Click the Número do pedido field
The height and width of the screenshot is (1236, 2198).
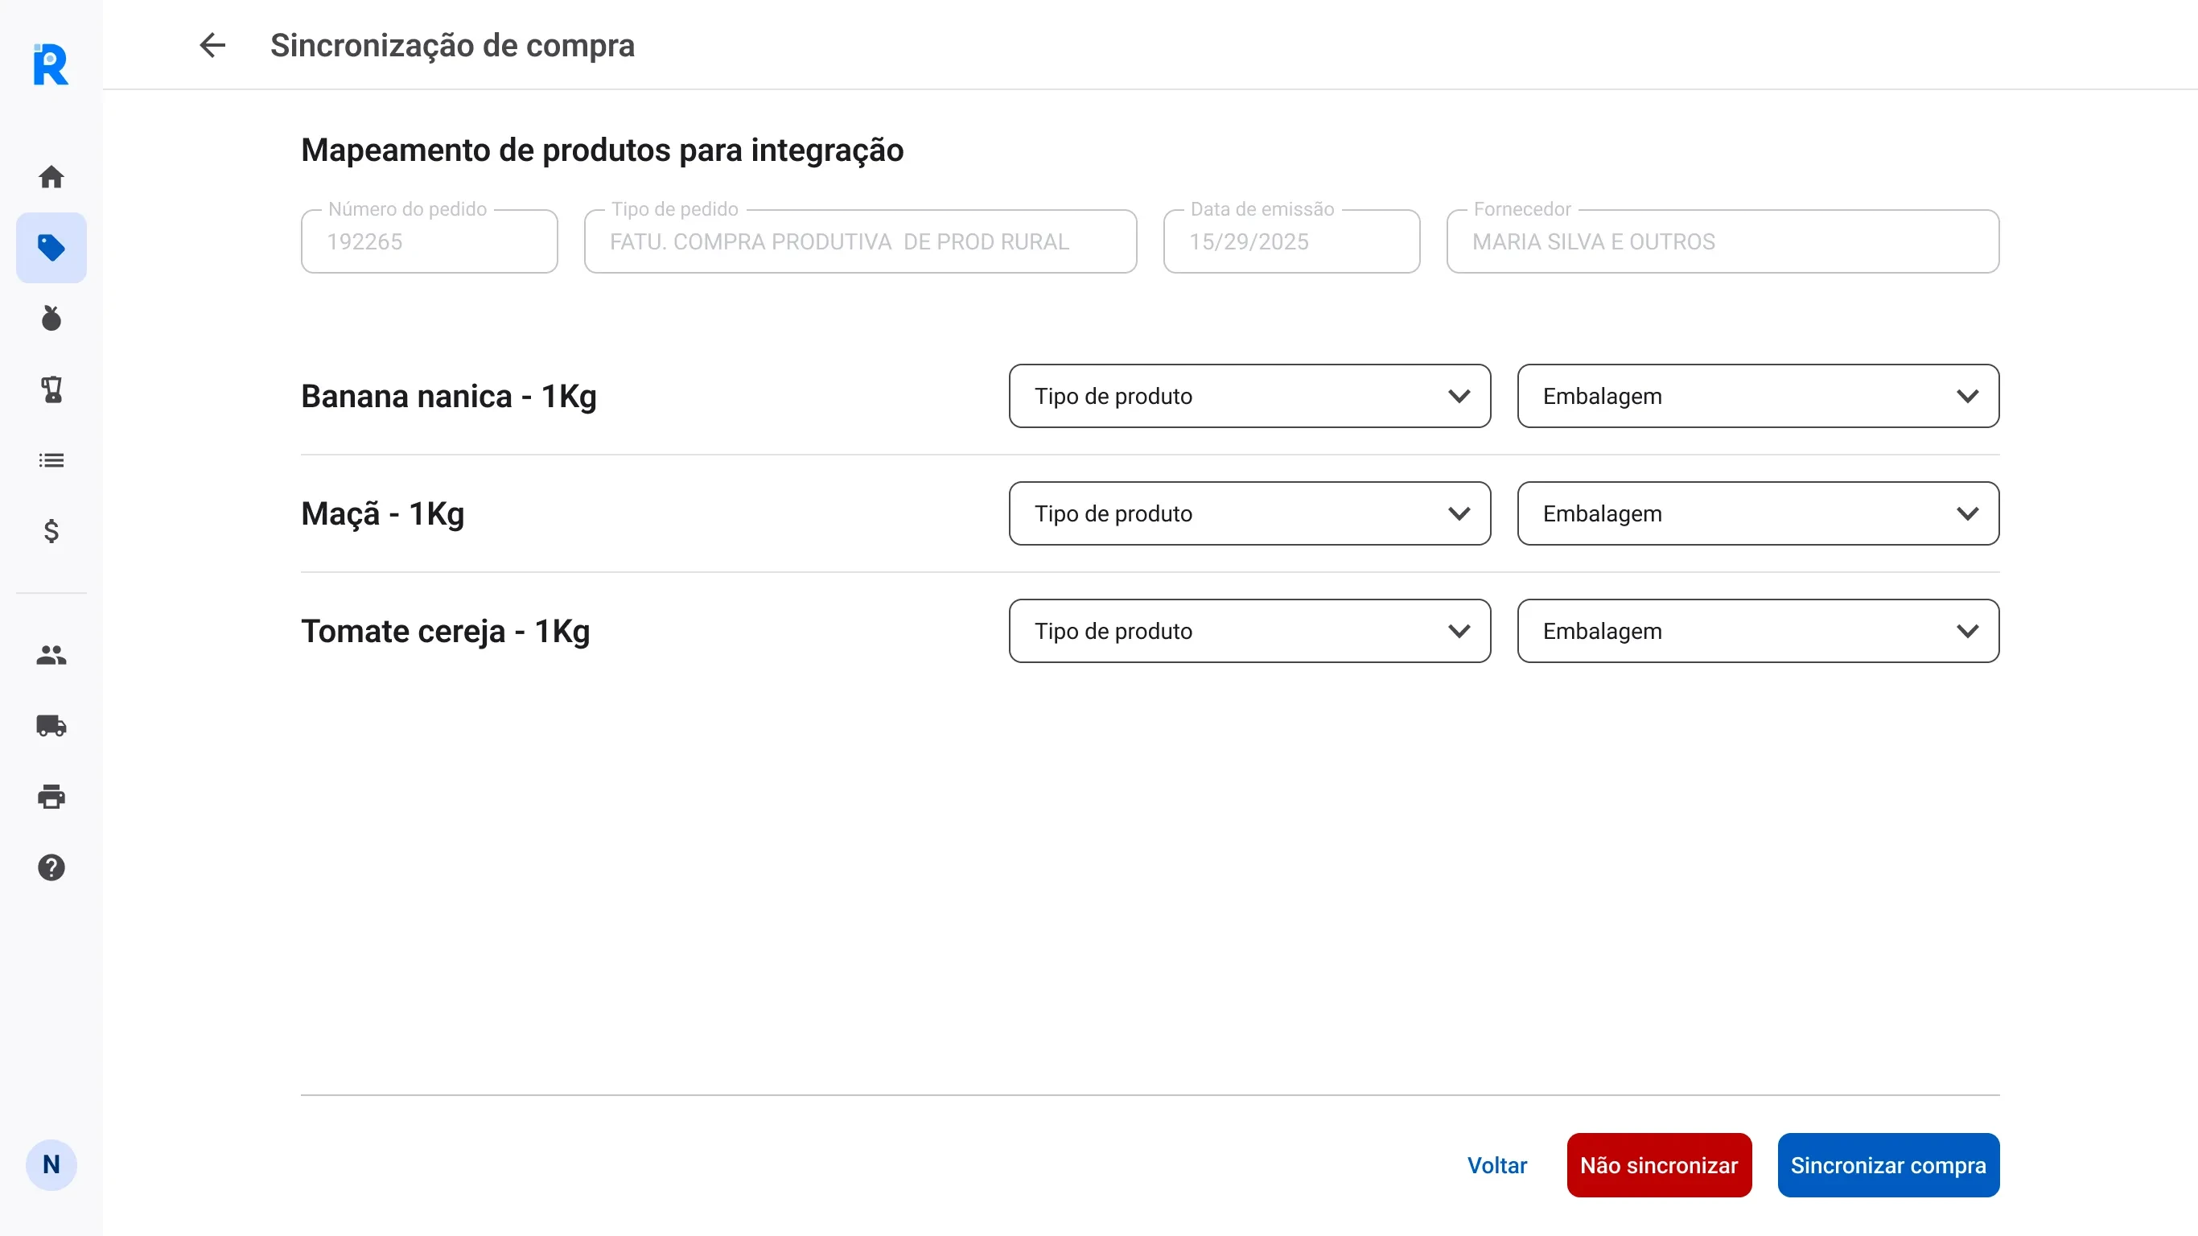429,241
